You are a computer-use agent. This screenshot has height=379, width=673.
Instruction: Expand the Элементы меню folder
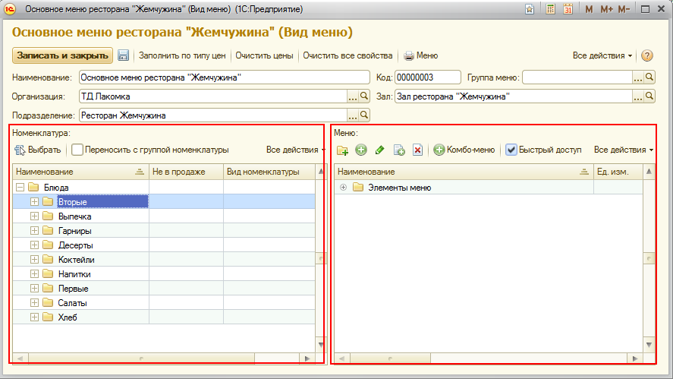[x=344, y=187]
